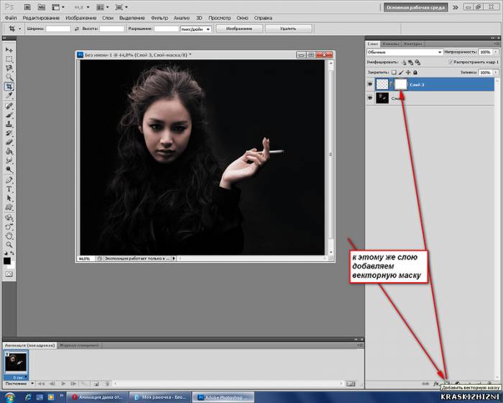Open Layers panel options menu
Image resolution: width=503 pixels, height=403 pixels.
pos(497,43)
